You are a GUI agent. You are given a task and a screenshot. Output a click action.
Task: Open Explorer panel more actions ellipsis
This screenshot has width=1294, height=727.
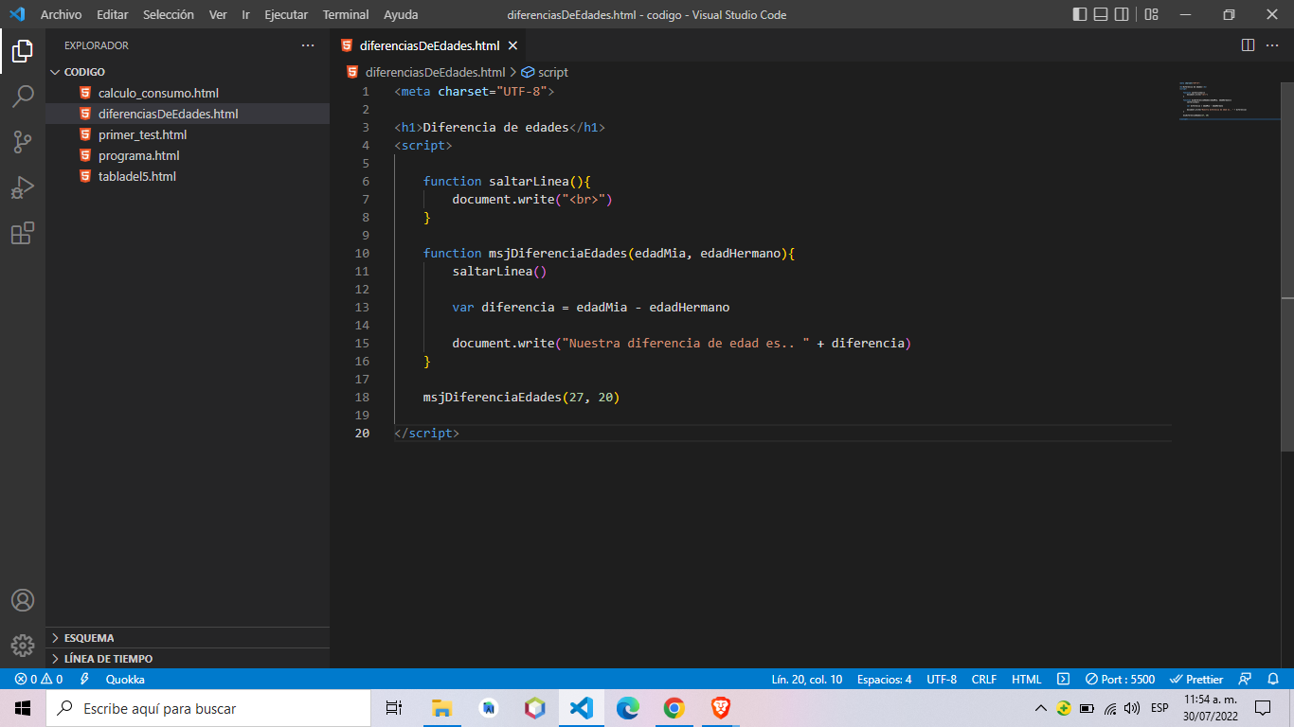[x=308, y=45]
